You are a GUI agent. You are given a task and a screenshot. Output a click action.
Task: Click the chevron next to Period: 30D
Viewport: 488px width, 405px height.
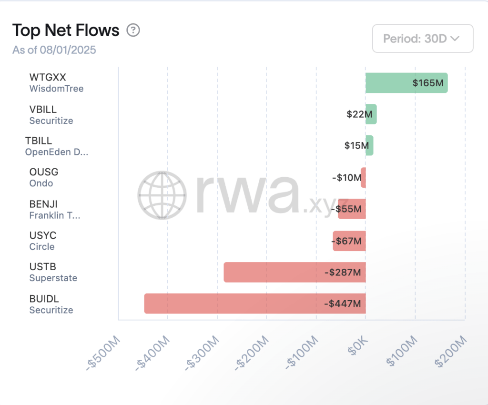pyautogui.click(x=455, y=39)
